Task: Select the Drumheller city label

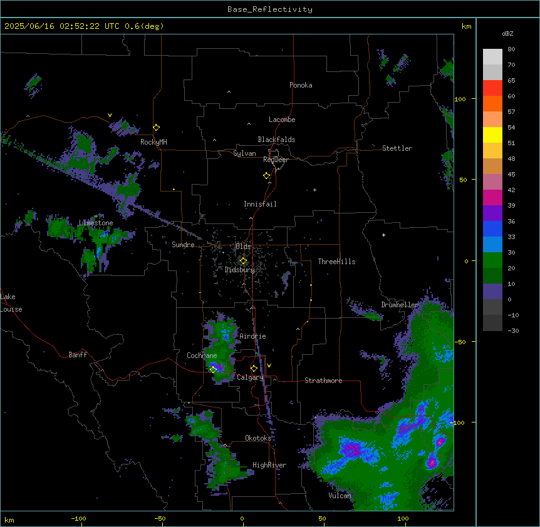Action: [400, 305]
